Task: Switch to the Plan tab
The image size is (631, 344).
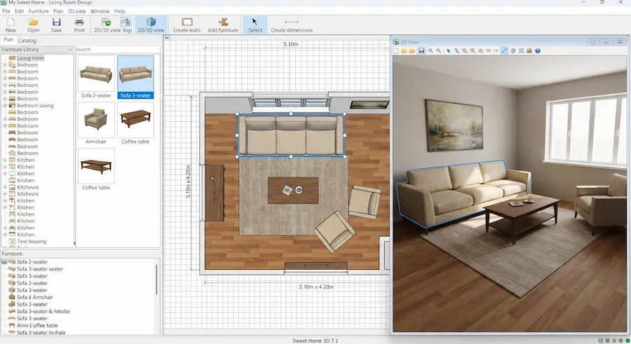Action: coord(8,40)
